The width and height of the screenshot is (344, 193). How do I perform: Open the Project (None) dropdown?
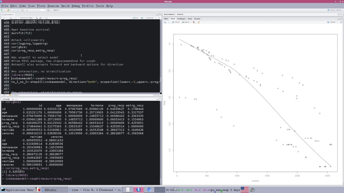335,10
